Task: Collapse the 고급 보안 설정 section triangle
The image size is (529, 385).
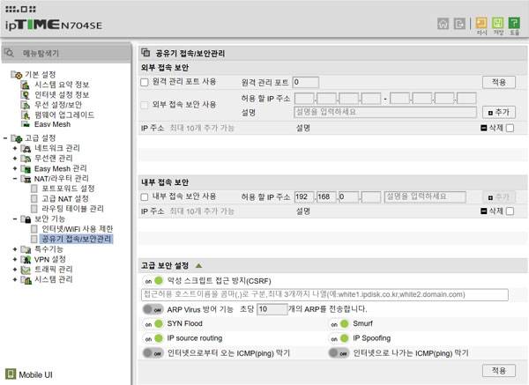Action: point(199,265)
